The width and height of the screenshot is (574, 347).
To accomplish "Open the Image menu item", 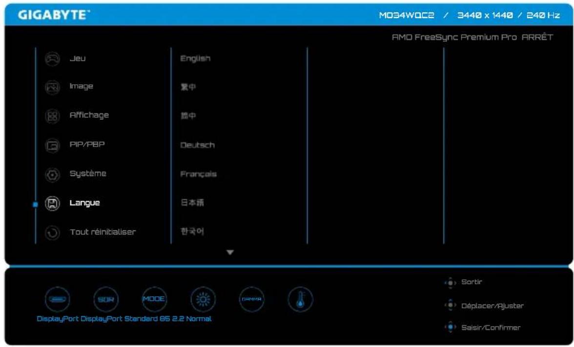I will point(81,86).
